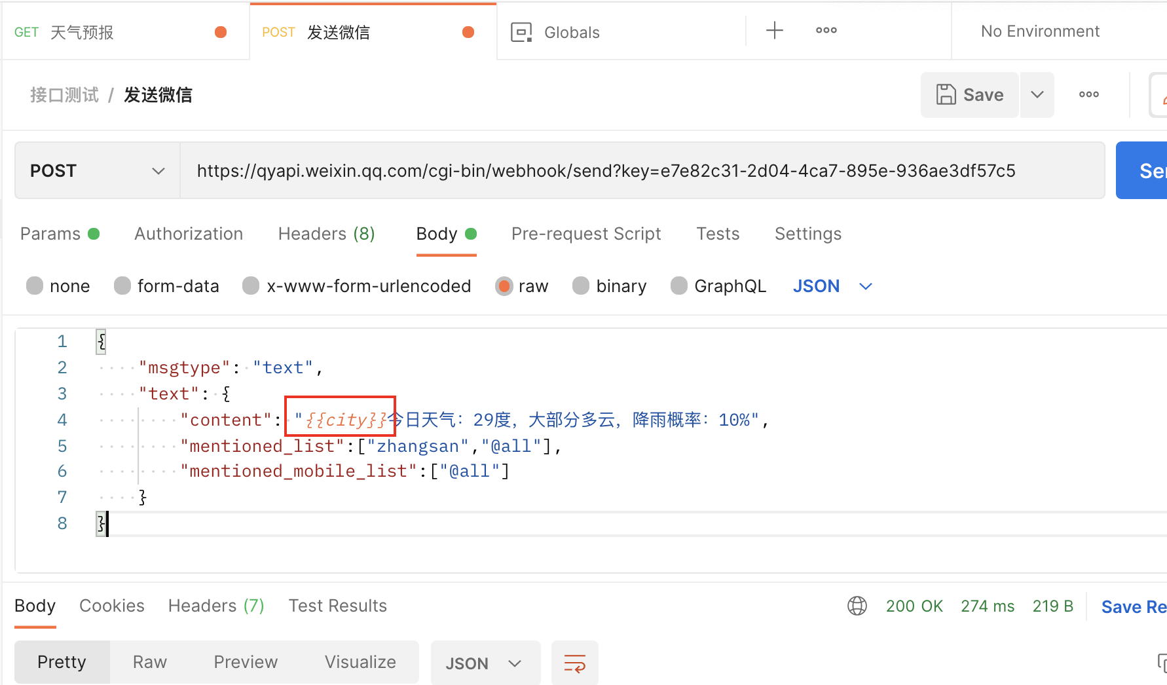This screenshot has height=685, width=1167.
Task: Open the POST method dropdown
Action: pyautogui.click(x=98, y=171)
